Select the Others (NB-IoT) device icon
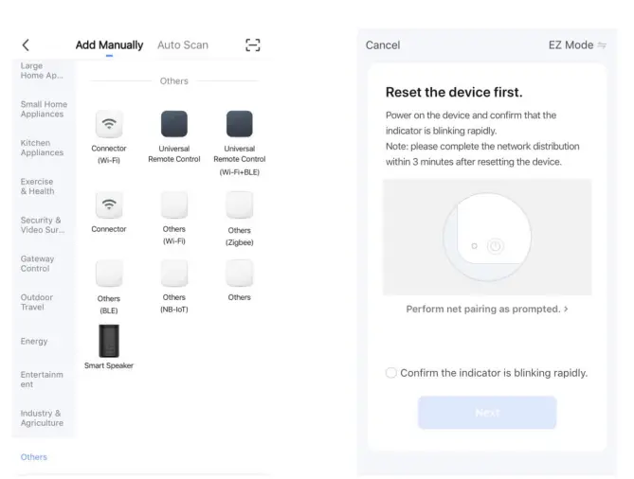Screen dimensions: 634x479 174,274
